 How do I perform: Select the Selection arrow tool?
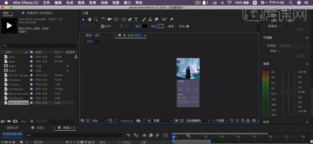pos(84,19)
